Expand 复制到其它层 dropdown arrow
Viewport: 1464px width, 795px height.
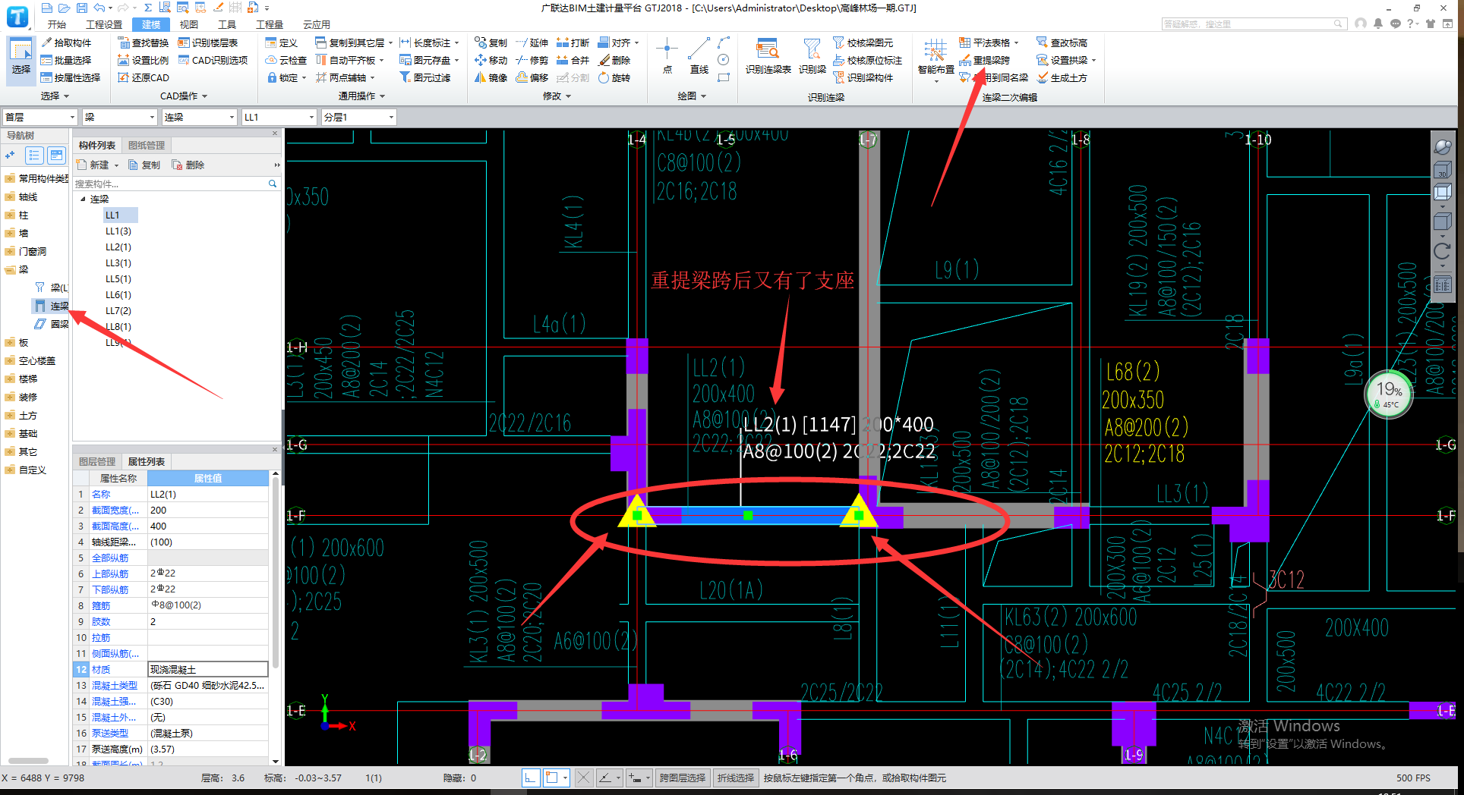click(390, 43)
